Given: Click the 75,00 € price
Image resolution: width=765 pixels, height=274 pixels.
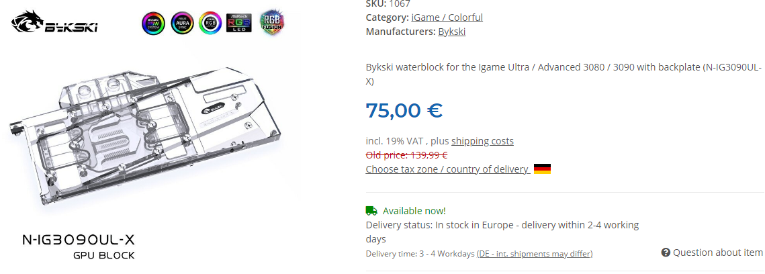Looking at the screenshot, I should click(x=404, y=110).
